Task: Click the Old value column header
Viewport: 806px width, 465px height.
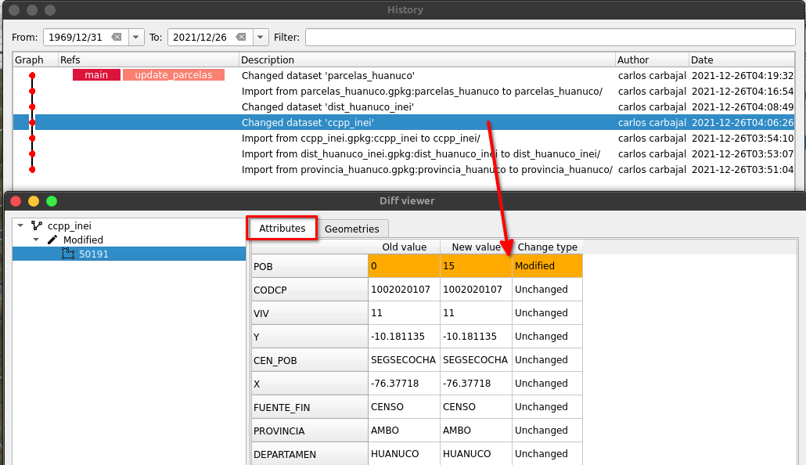Action: 404,247
